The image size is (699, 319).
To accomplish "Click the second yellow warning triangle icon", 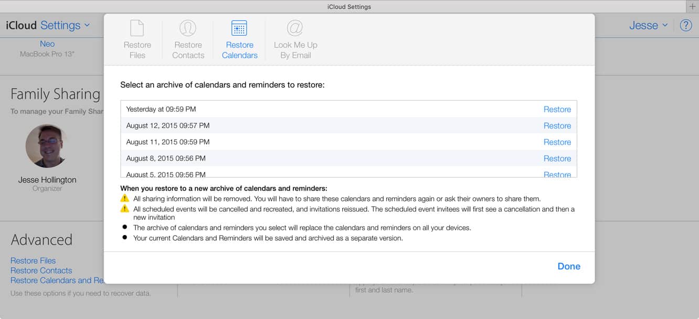I will [x=124, y=209].
